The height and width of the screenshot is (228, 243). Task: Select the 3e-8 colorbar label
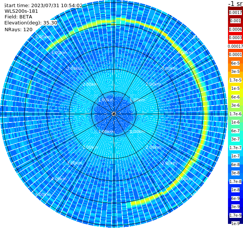click(x=235, y=173)
